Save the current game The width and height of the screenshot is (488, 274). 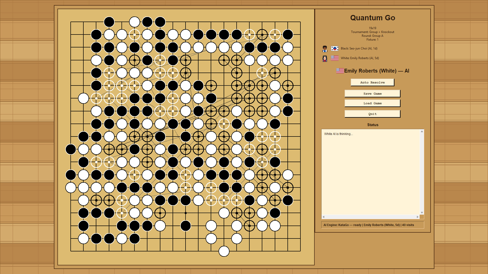click(372, 94)
